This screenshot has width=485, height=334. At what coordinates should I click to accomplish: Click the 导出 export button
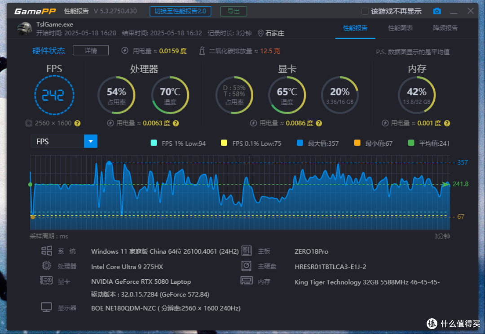[234, 11]
